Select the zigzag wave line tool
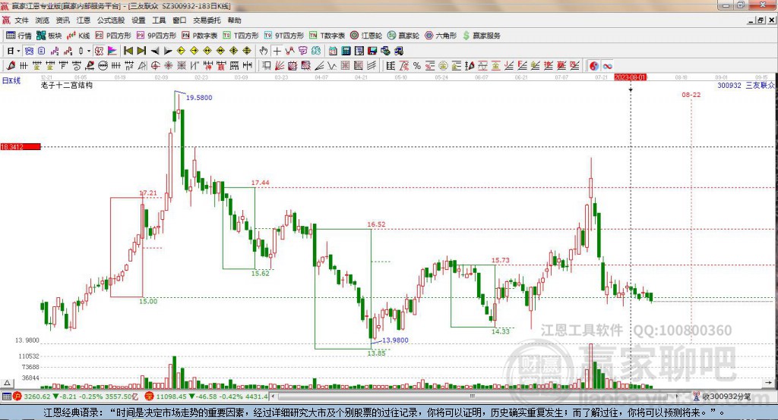The image size is (778, 420). [x=332, y=65]
